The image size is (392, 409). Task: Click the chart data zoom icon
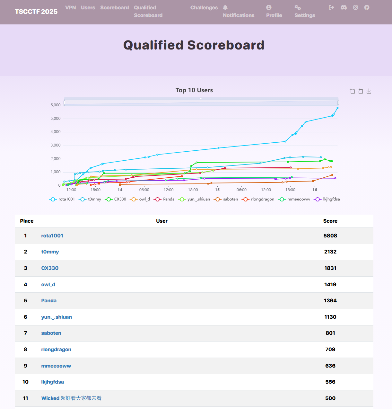coord(352,91)
